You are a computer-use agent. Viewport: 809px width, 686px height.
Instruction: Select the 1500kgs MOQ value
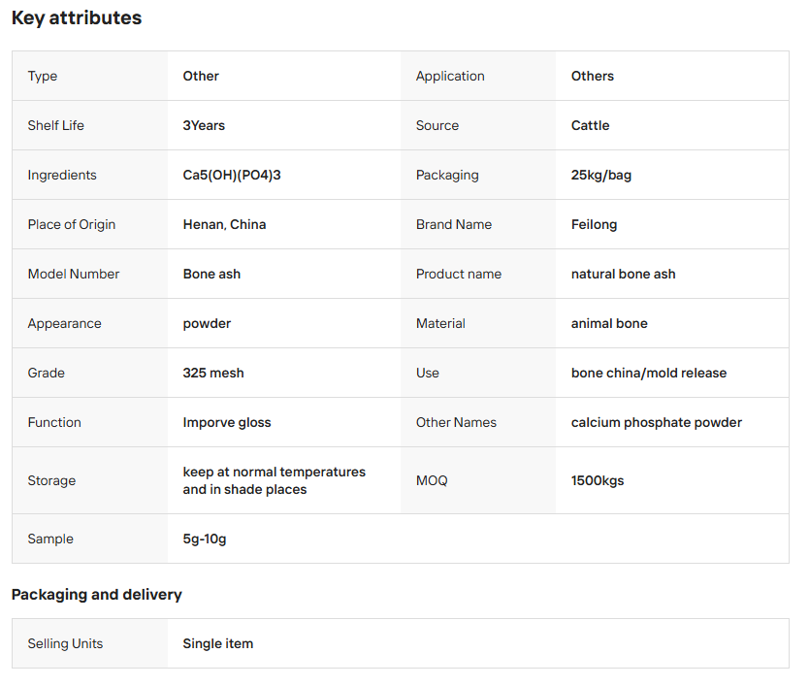pos(598,480)
